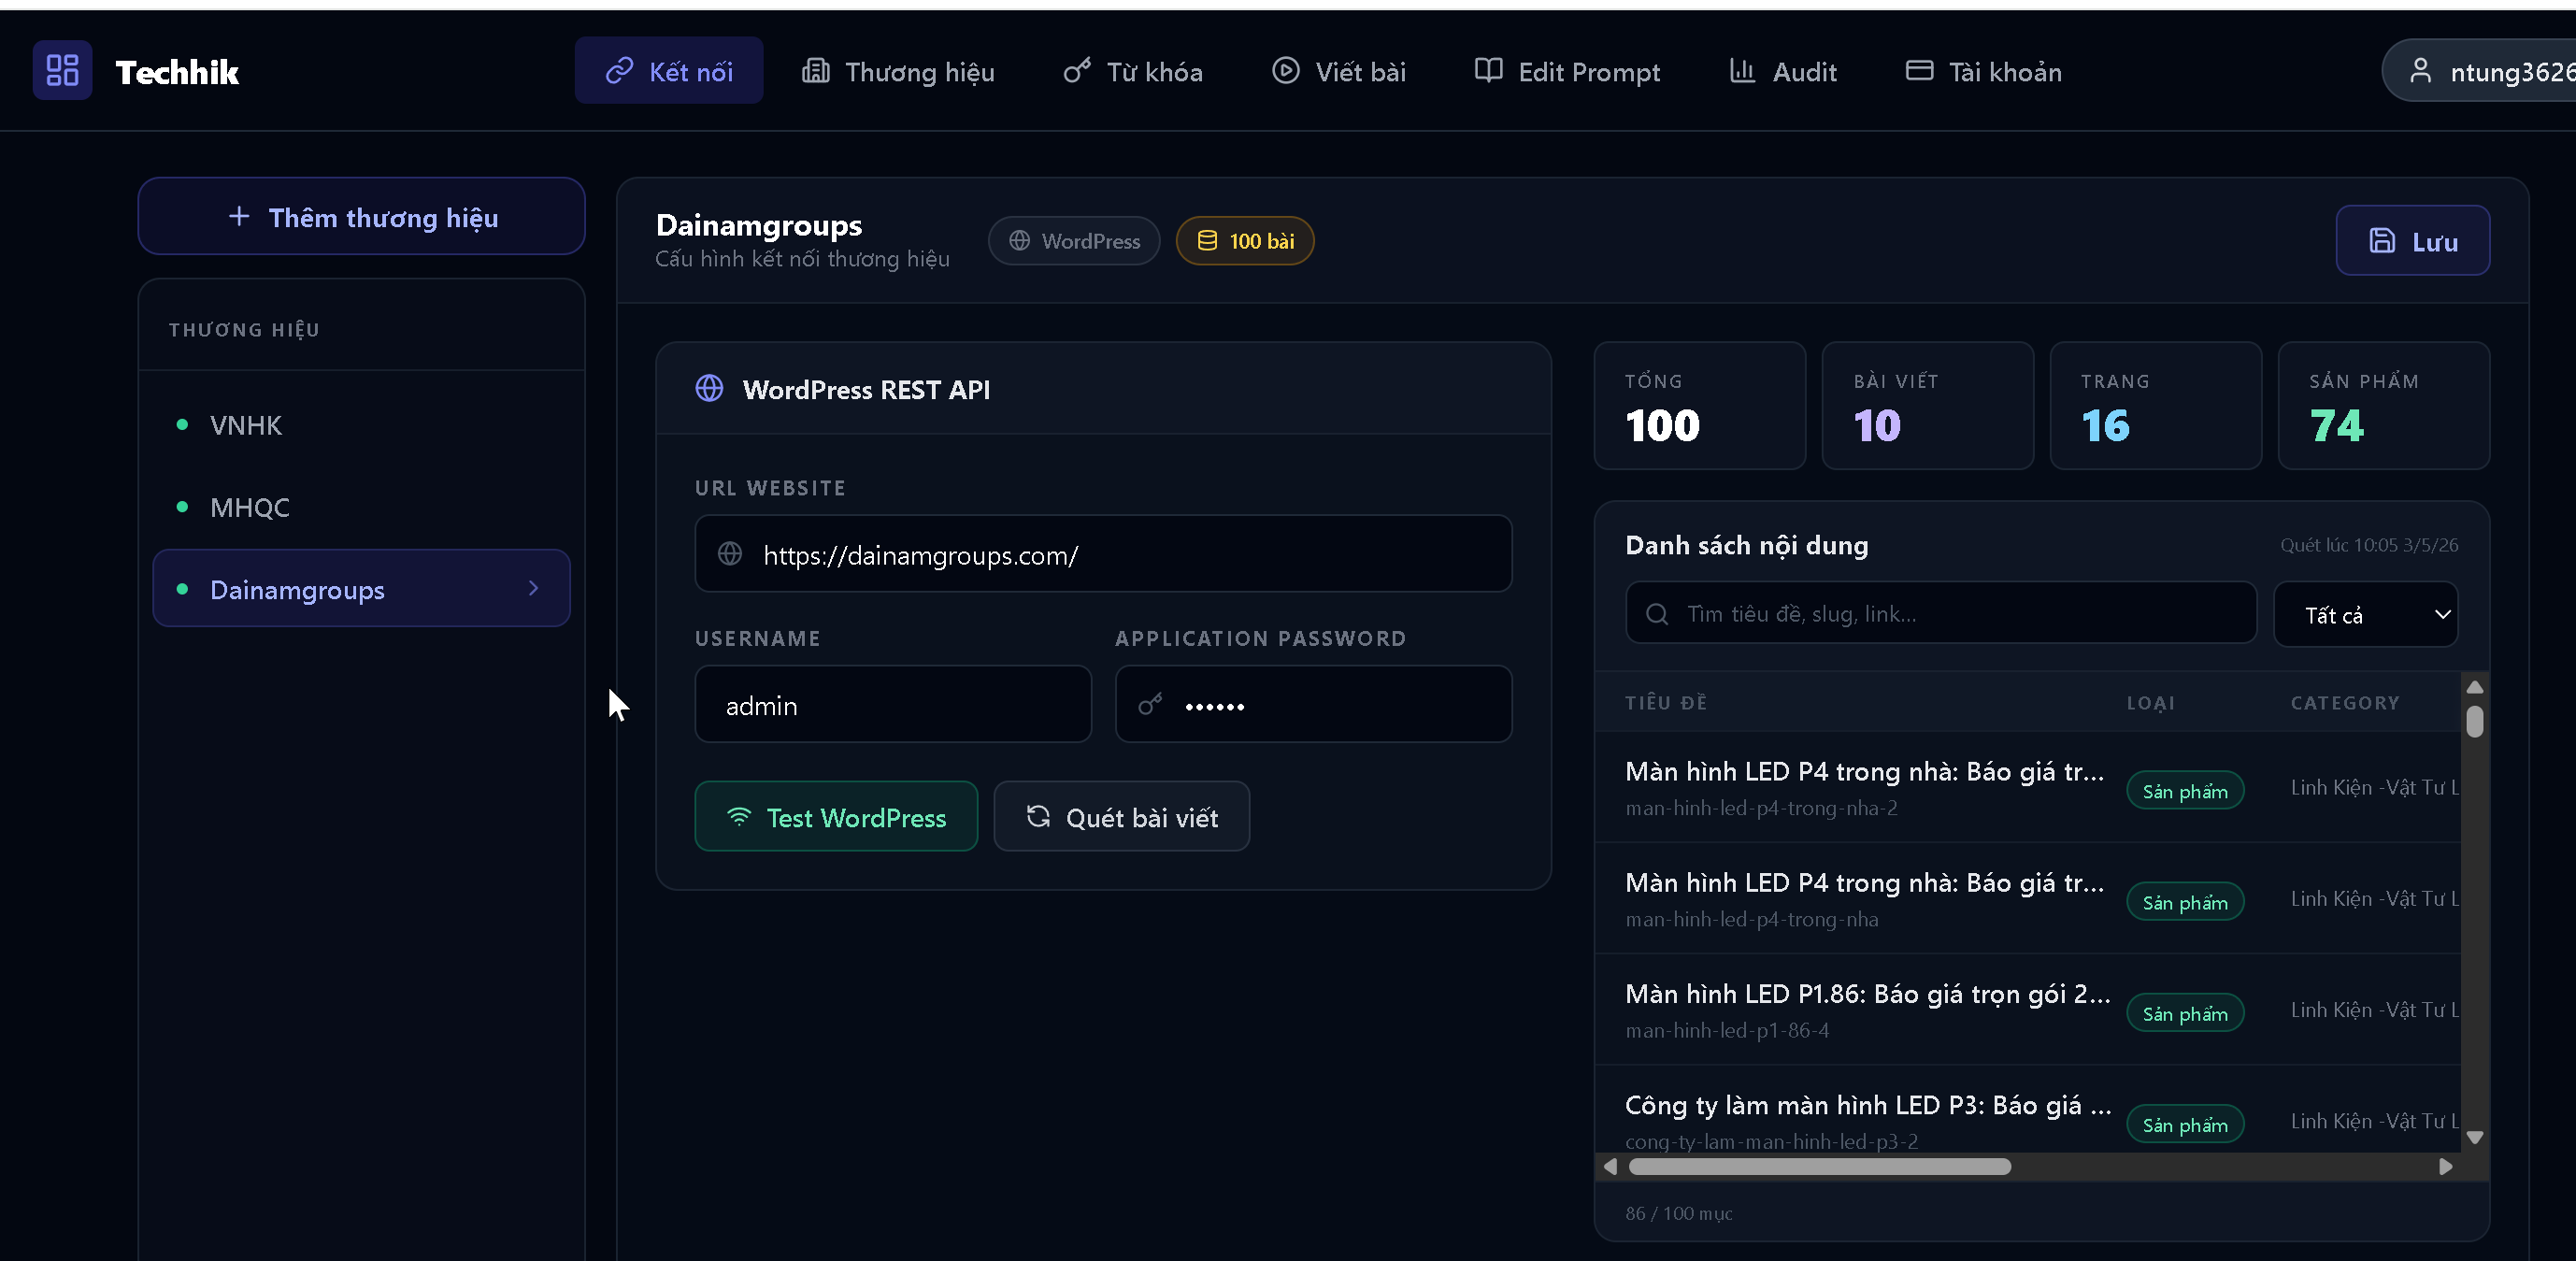Screen dimensions: 2576x1261
Task: Focus the Username field containing admin
Action: coord(893,705)
